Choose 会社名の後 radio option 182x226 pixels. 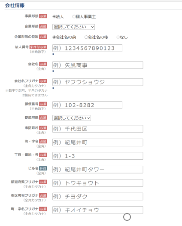(x=86, y=37)
